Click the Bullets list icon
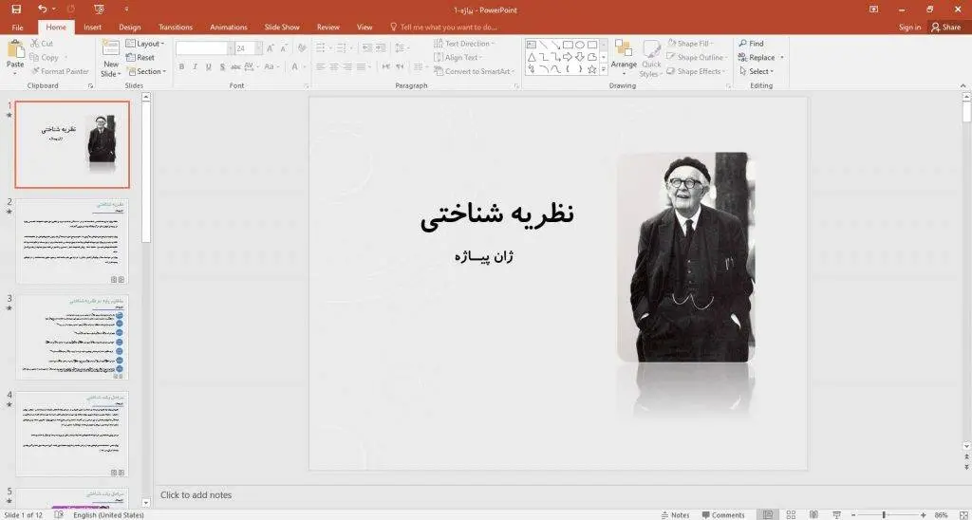 323,47
